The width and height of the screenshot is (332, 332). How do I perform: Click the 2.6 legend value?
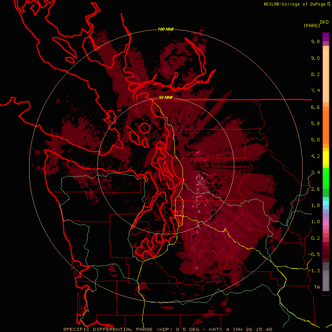pyautogui.click(x=315, y=189)
